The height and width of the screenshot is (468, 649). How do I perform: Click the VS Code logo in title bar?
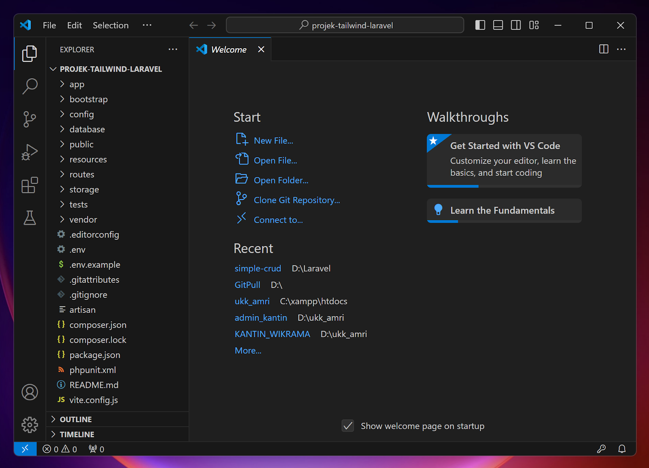[x=26, y=25]
